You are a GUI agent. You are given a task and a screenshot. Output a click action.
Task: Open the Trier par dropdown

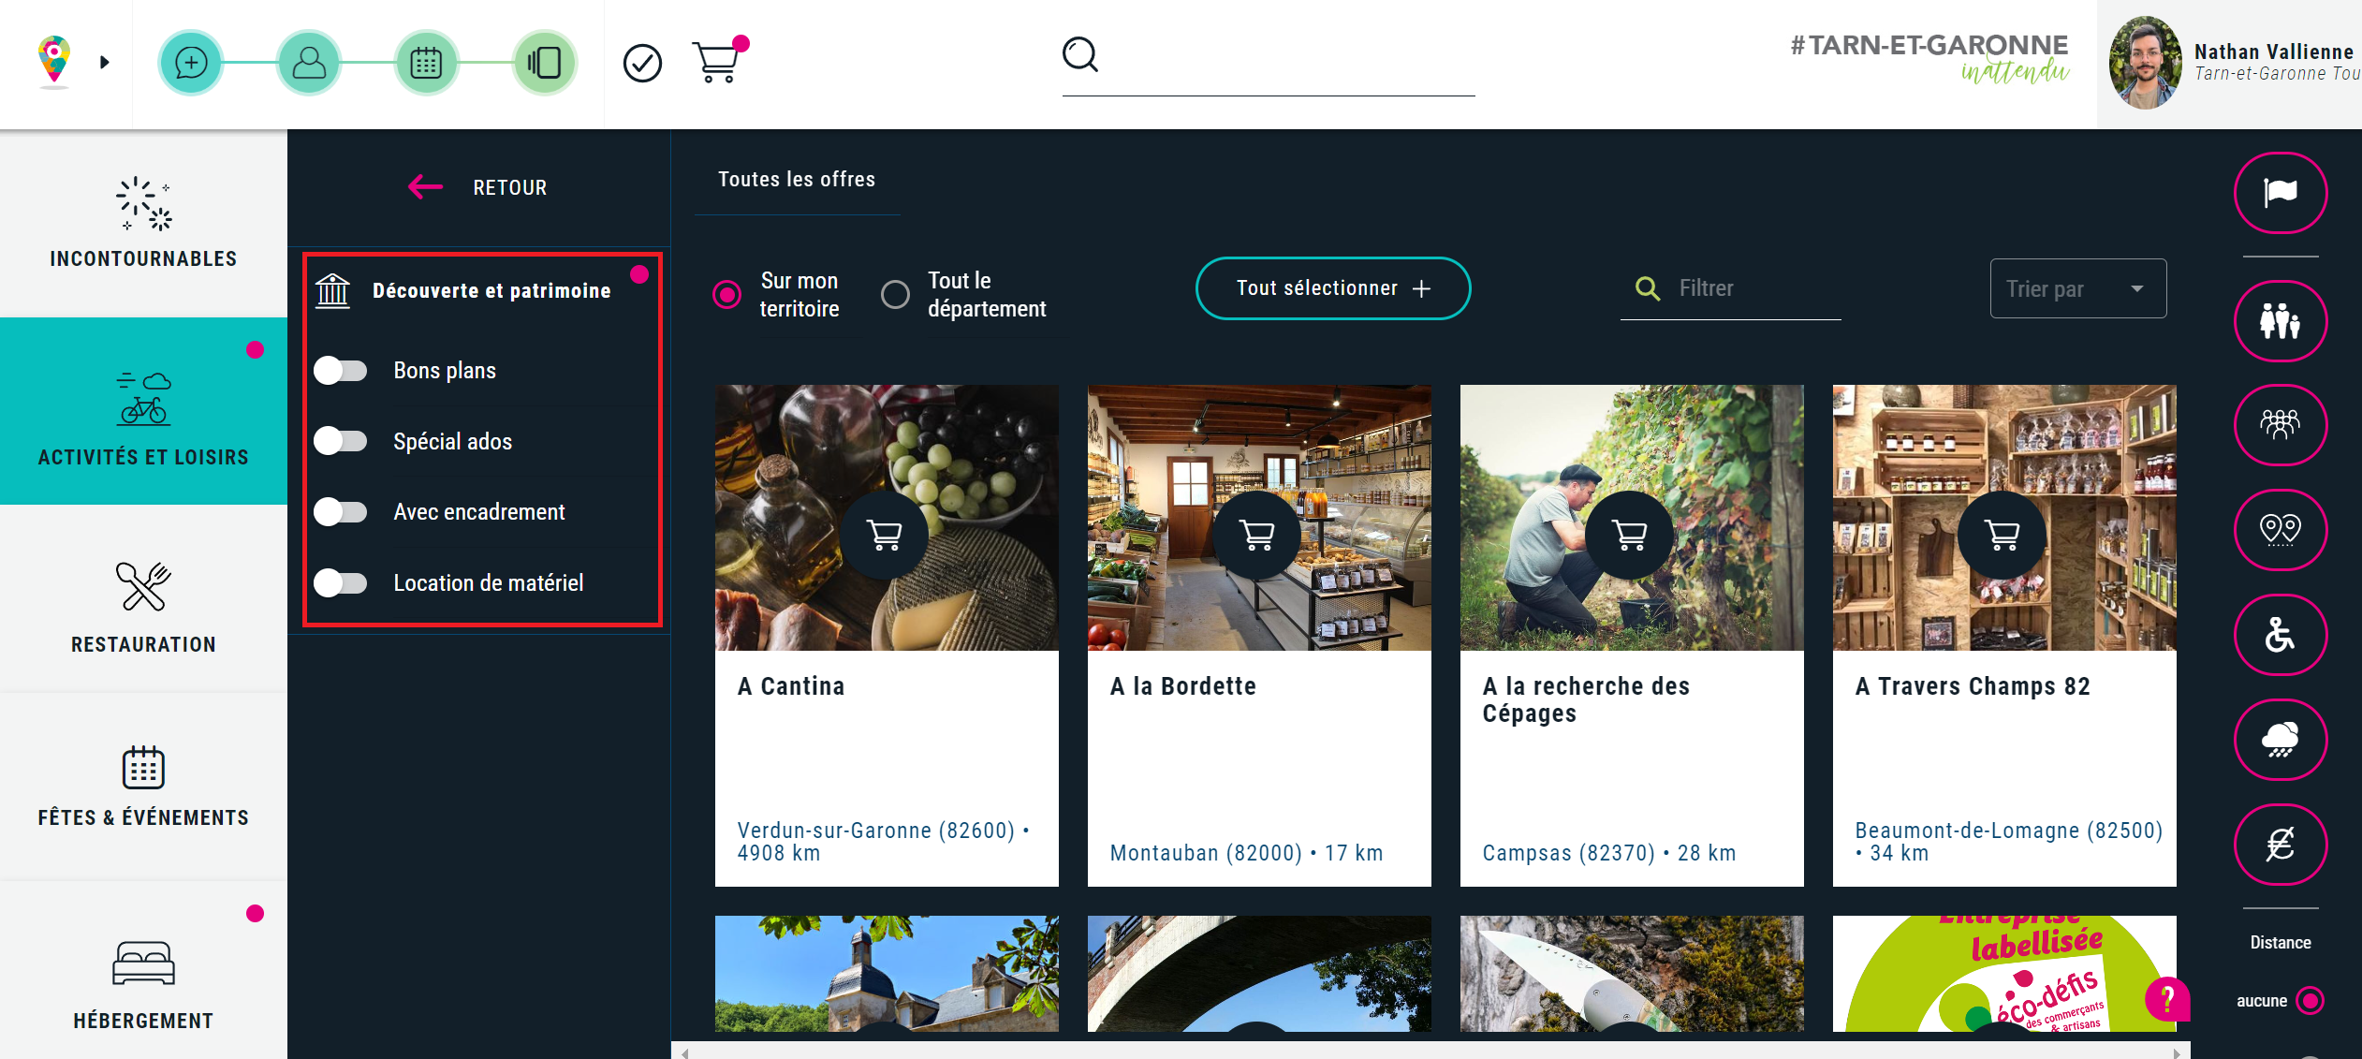point(2076,289)
